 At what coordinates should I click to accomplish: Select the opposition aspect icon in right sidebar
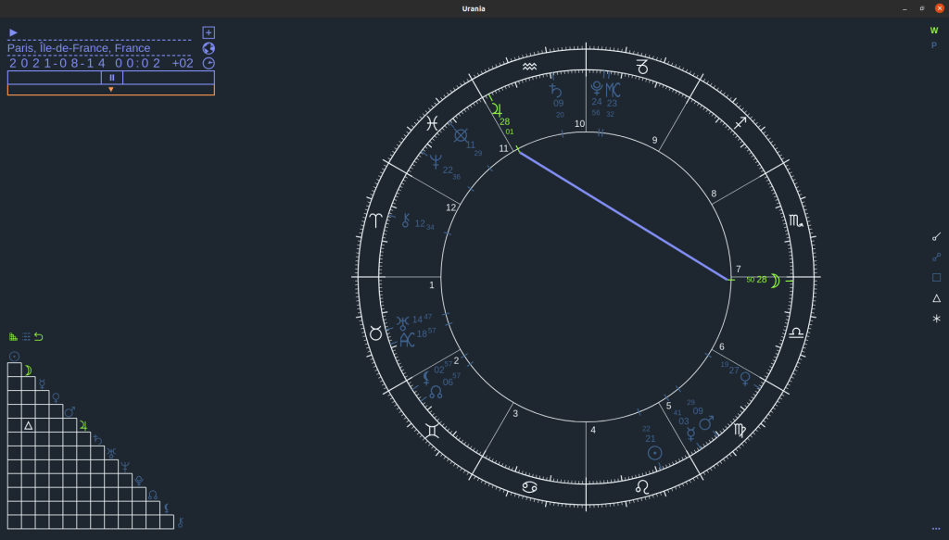[936, 257]
